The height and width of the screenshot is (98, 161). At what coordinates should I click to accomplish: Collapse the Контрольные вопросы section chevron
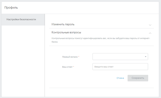(x=150, y=33)
